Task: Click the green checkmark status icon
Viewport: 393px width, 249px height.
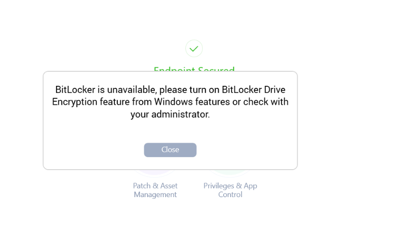Action: 194,48
